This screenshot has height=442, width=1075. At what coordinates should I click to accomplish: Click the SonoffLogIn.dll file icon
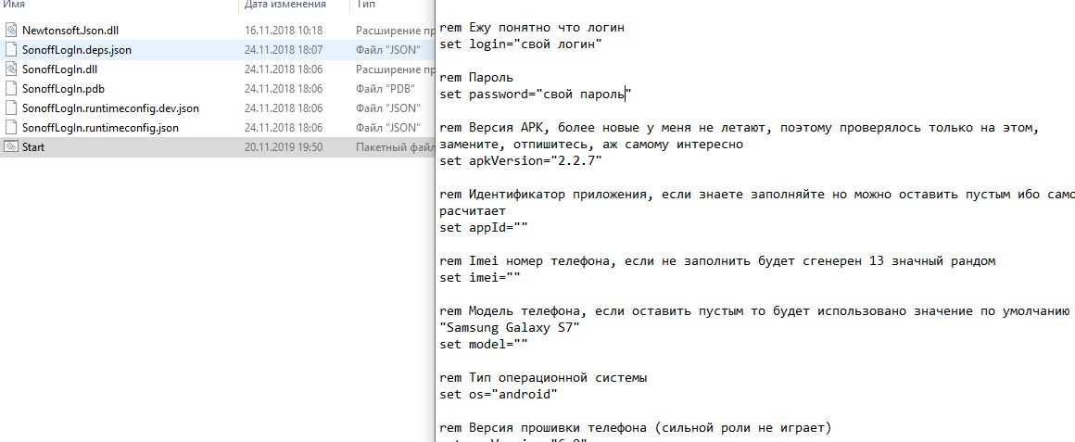point(11,69)
